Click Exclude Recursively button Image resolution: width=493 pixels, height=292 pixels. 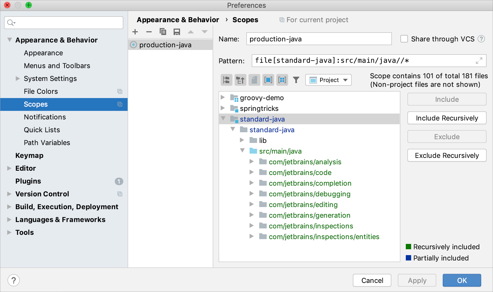click(447, 155)
